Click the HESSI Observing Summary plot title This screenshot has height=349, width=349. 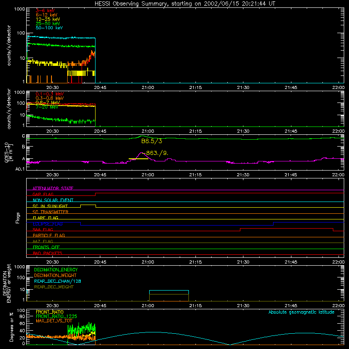pos(185,4)
